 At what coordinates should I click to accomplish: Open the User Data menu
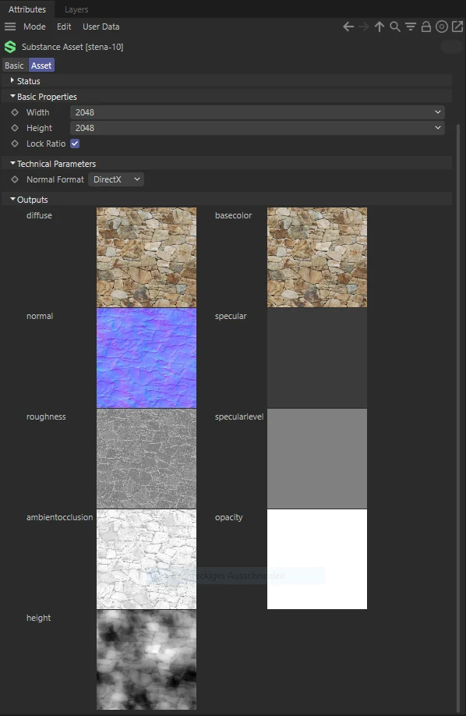point(101,27)
